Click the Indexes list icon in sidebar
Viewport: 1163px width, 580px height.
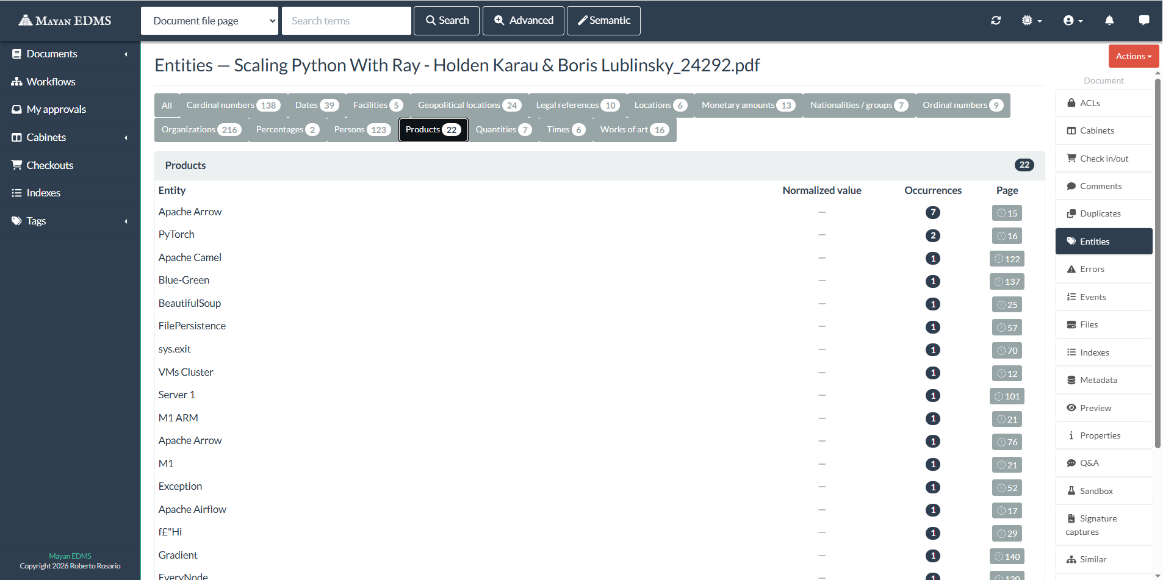(16, 193)
